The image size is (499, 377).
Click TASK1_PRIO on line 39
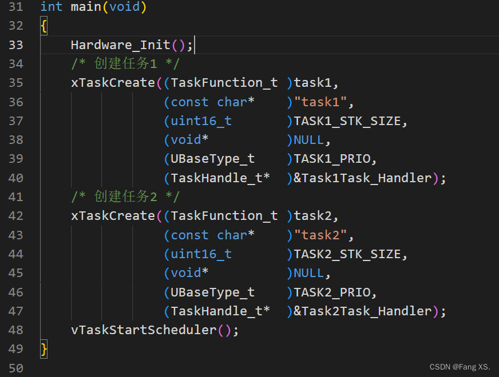pos(332,159)
